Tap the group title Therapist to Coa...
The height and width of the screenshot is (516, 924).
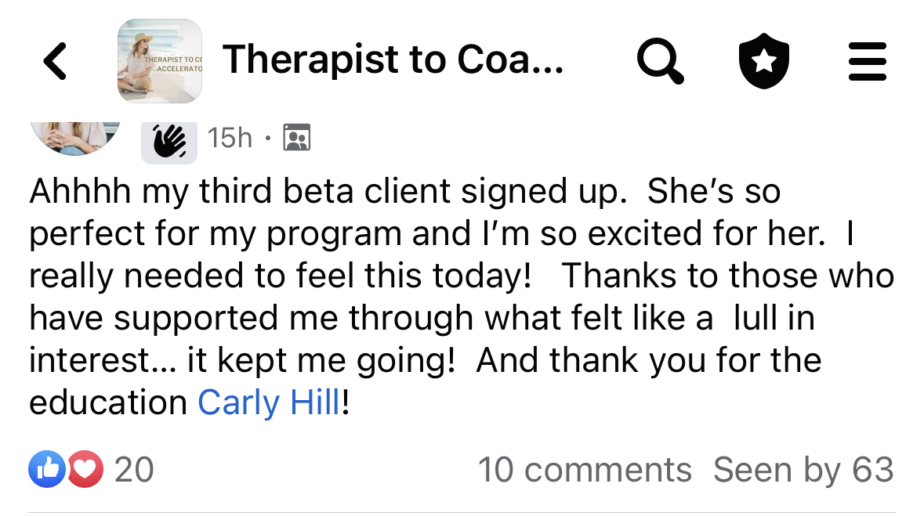click(x=393, y=60)
